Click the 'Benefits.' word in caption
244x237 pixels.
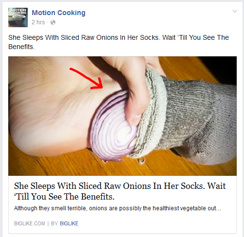pos(21,47)
